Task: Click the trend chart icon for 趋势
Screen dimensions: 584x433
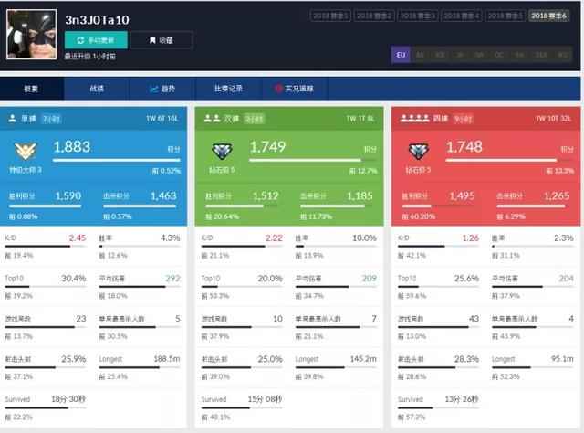Action: (x=153, y=90)
